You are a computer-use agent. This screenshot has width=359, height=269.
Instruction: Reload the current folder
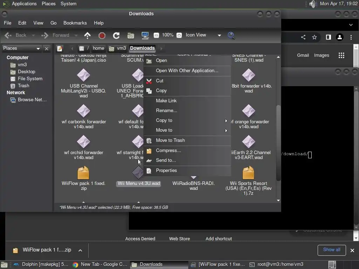116,35
